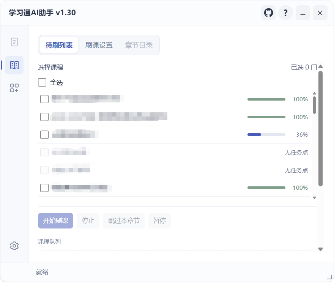Open settings gear in sidebar
Screen dimensions: 334x282
point(14,246)
